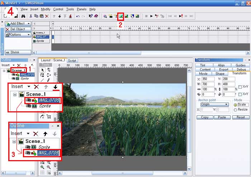Select Sprite in the Outline tree
This screenshot has width=251, height=177.
(x=25, y=79)
